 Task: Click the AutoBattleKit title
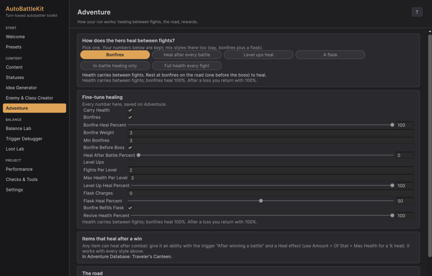click(25, 9)
